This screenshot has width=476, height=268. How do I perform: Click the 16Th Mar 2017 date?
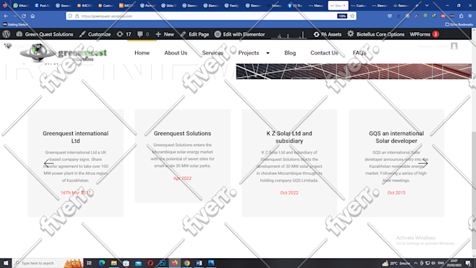[x=76, y=192]
